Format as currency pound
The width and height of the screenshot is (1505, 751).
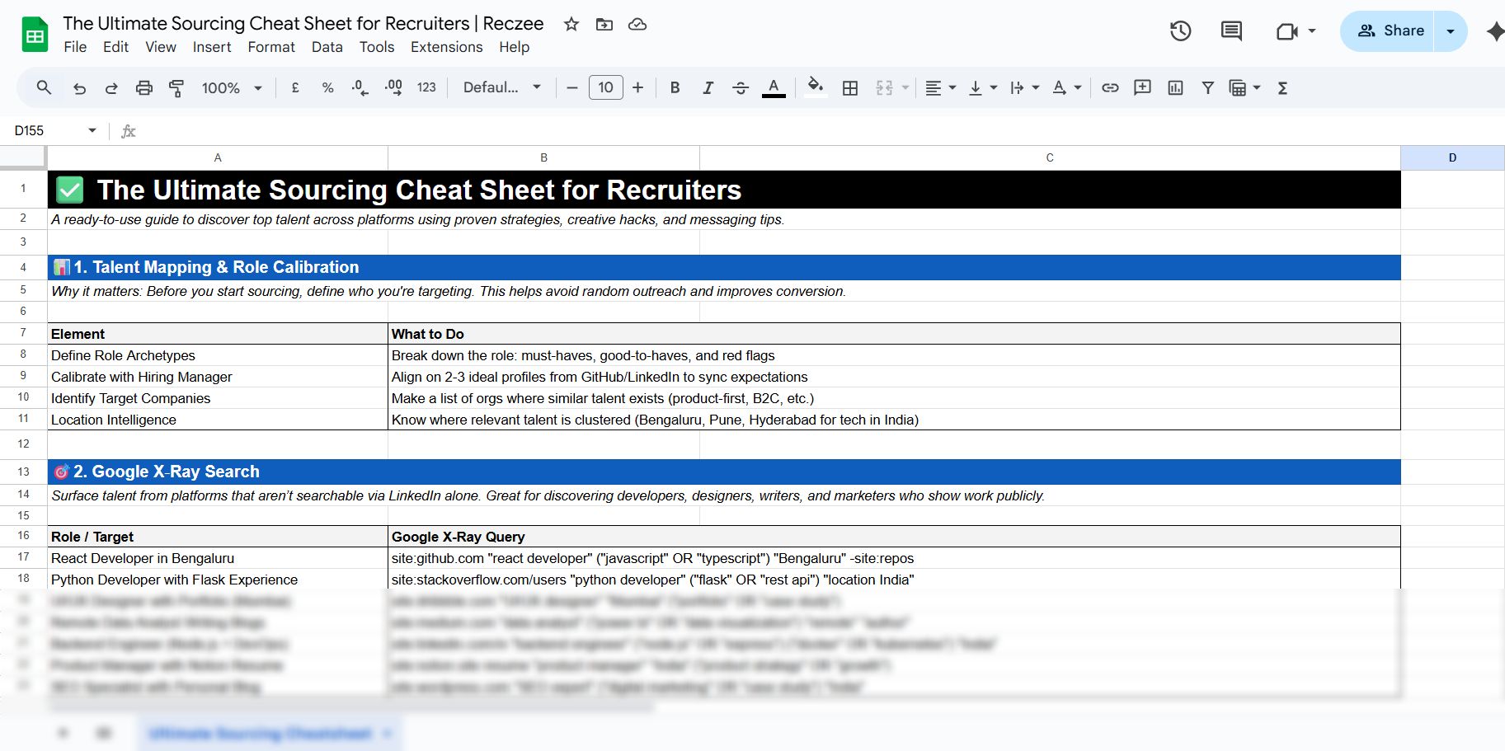pos(295,87)
